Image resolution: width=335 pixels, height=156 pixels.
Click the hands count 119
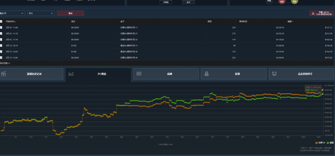(x=234, y=39)
